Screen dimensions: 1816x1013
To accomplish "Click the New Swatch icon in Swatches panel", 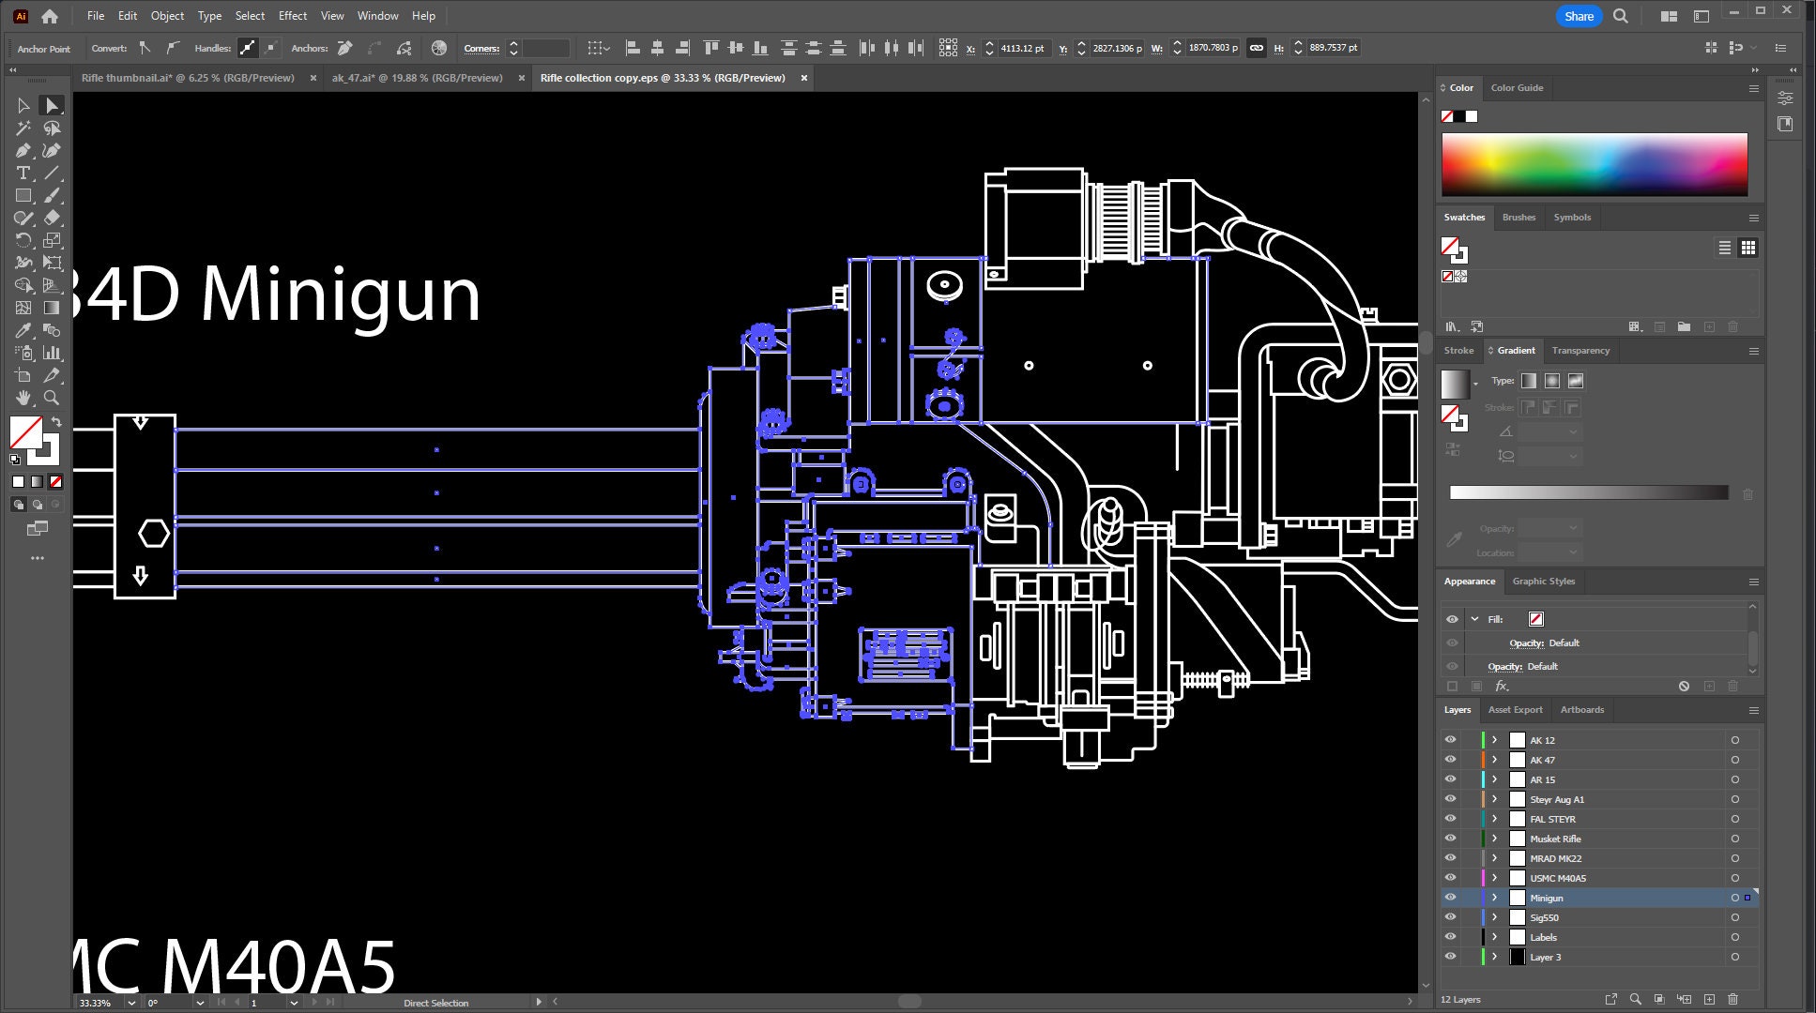I will [x=1709, y=326].
